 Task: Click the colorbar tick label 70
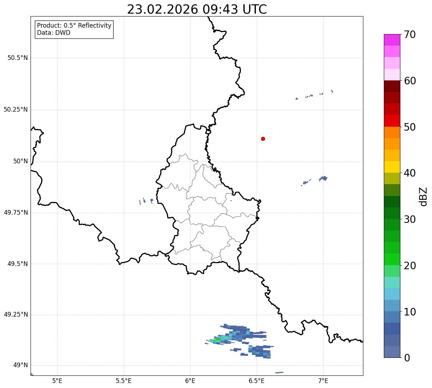click(x=410, y=34)
